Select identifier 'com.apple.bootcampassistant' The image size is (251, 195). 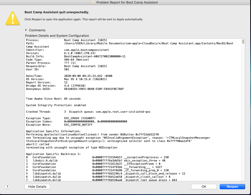[x=86, y=50]
